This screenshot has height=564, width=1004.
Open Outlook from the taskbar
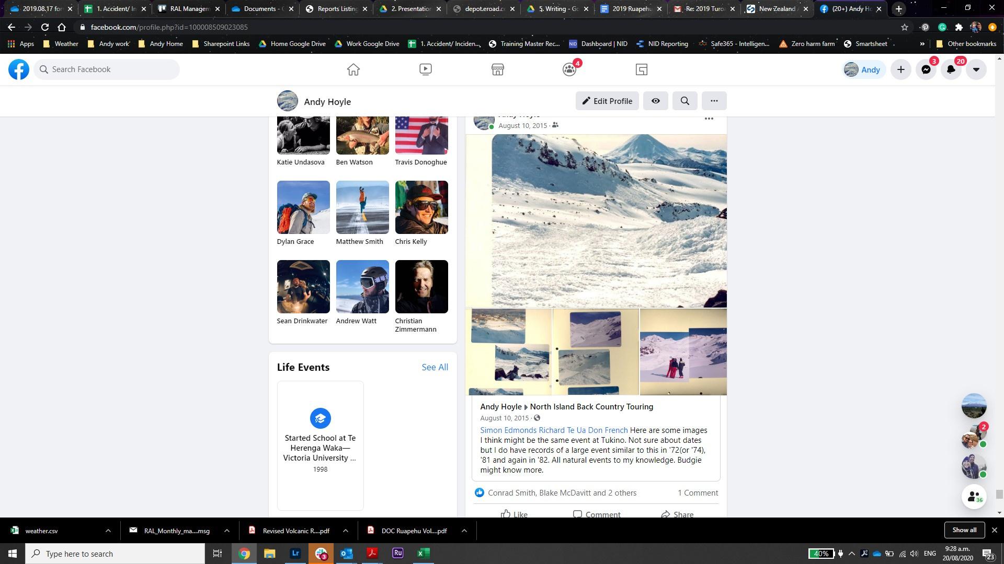coord(347,554)
